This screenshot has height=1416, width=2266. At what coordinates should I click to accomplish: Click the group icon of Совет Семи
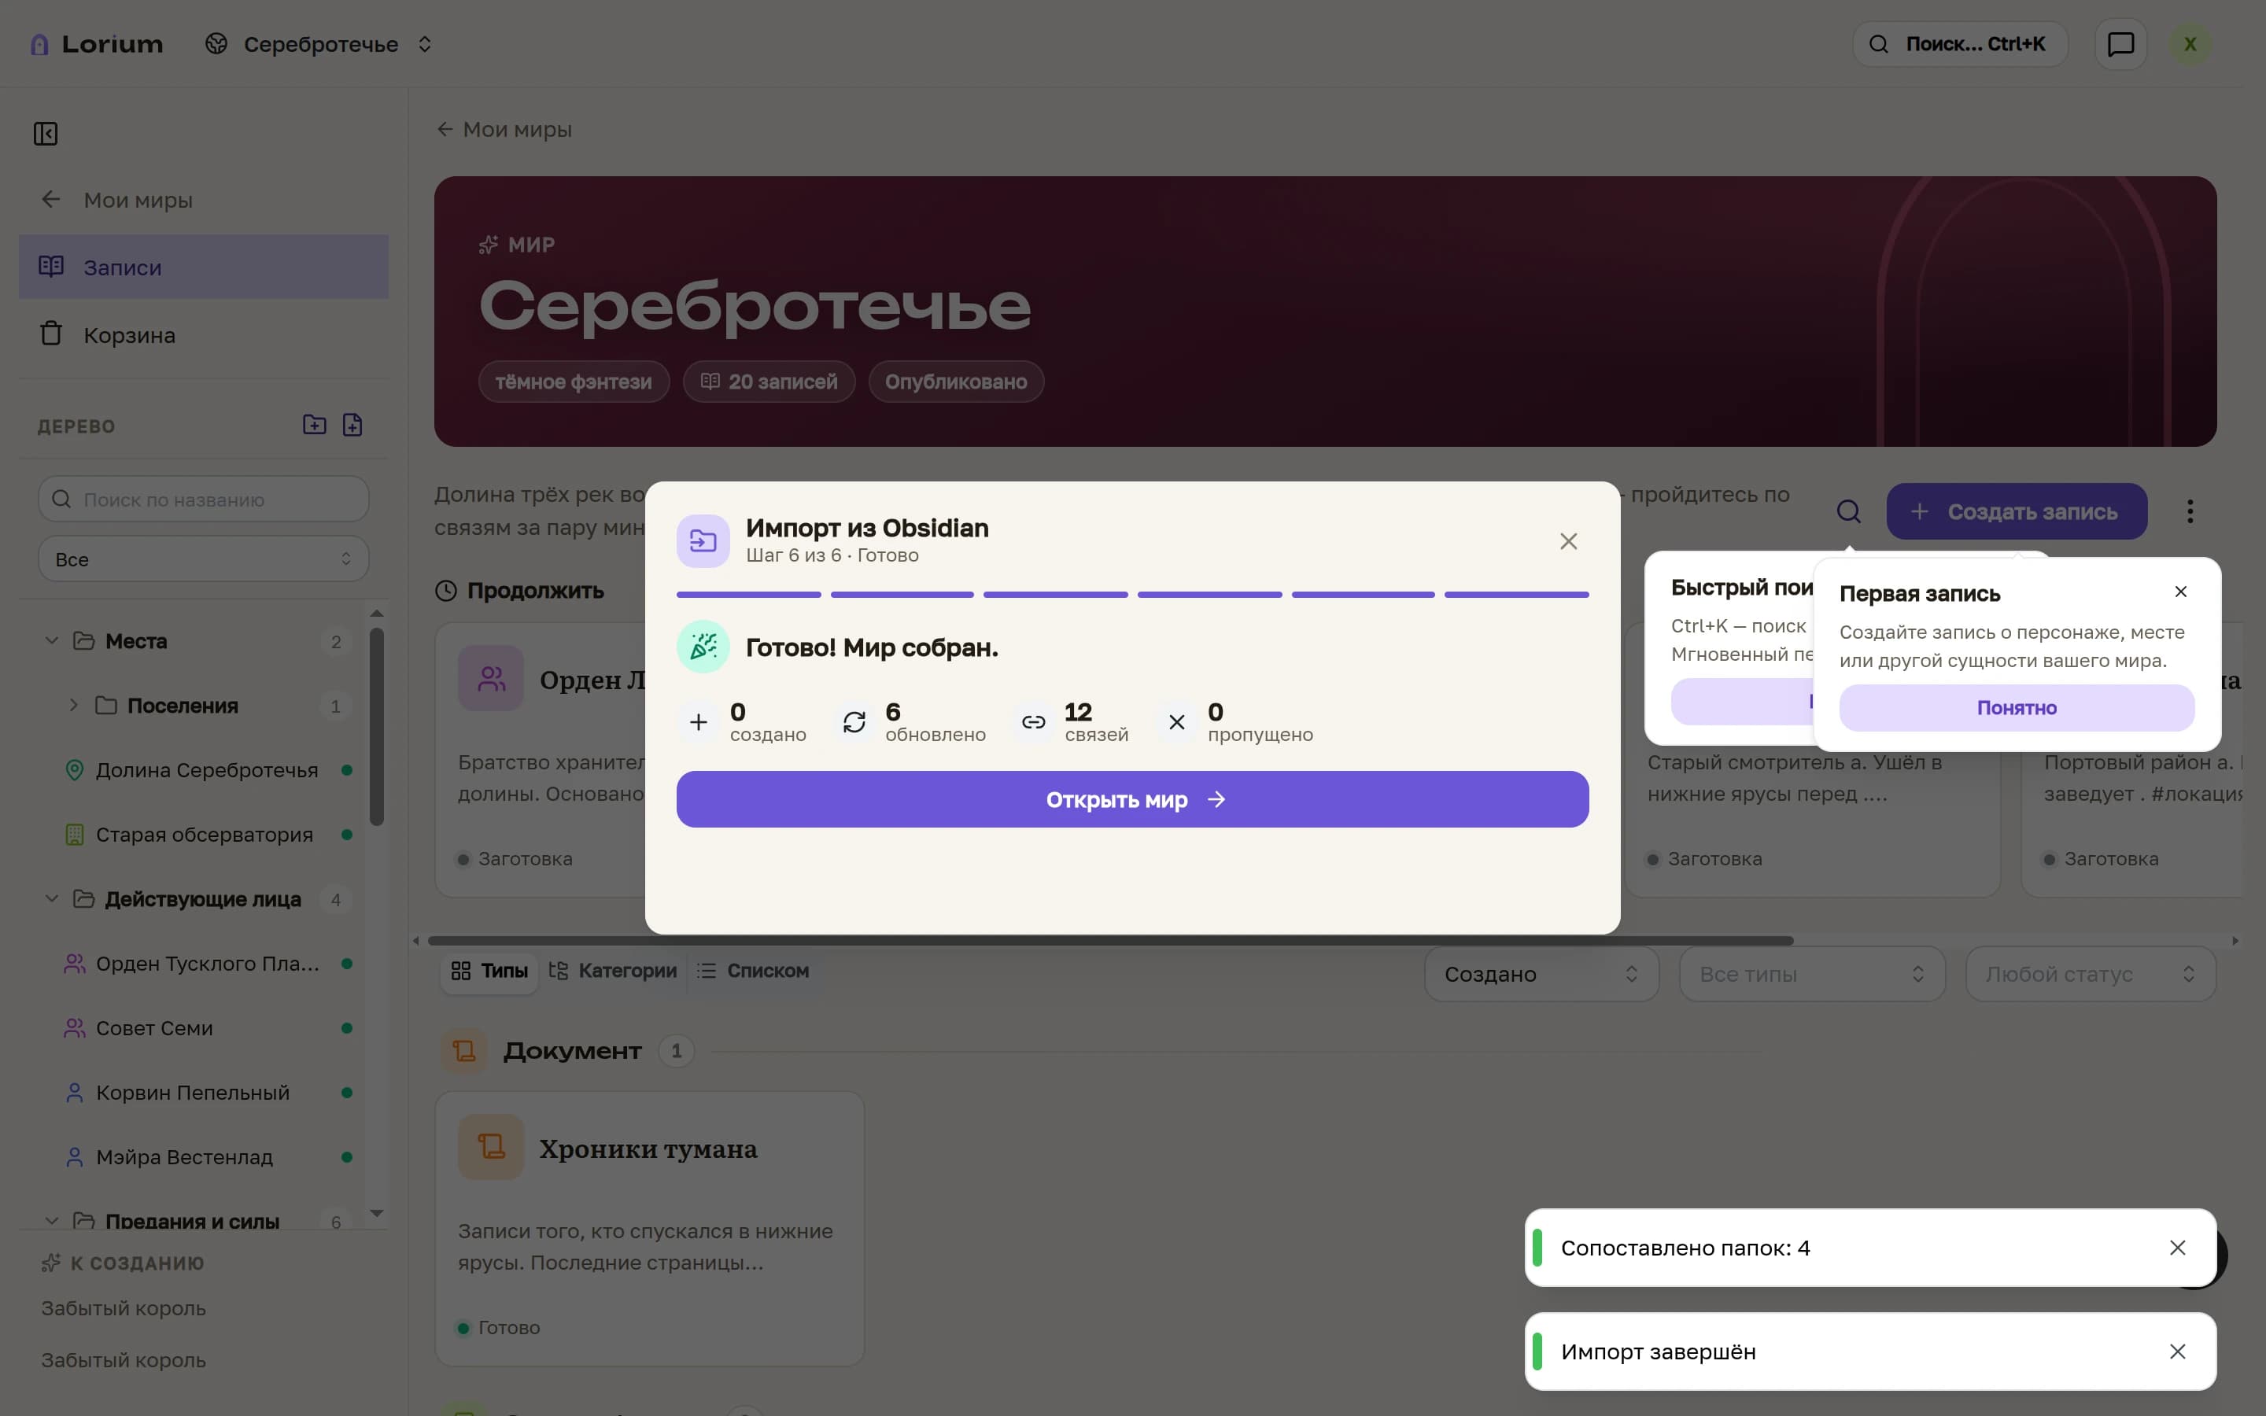click(x=75, y=1028)
